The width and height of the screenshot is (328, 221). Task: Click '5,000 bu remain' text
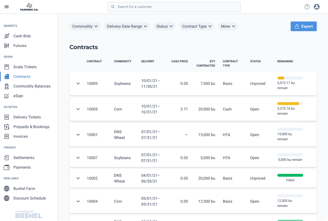pyautogui.click(x=290, y=160)
